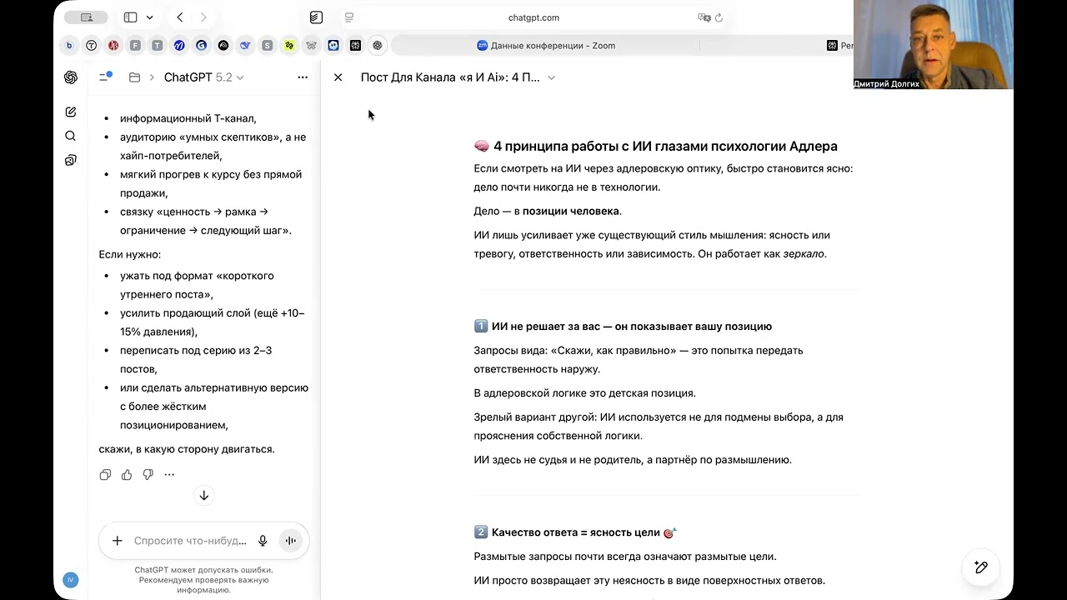Open the pinned tab with the S icon
The width and height of the screenshot is (1067, 600).
267,46
